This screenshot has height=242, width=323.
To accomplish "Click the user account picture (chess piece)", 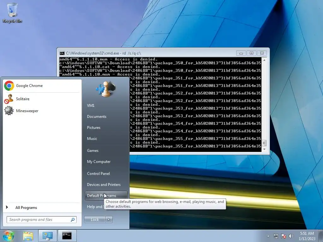I will (x=106, y=89).
